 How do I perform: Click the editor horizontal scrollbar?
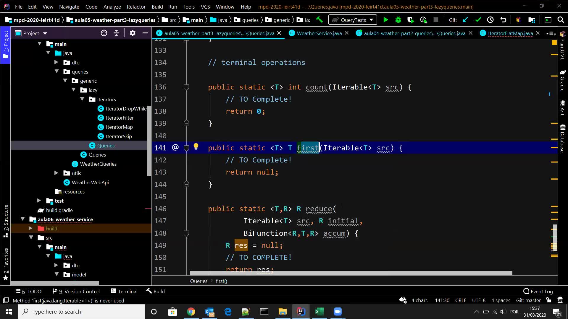tap(351, 273)
